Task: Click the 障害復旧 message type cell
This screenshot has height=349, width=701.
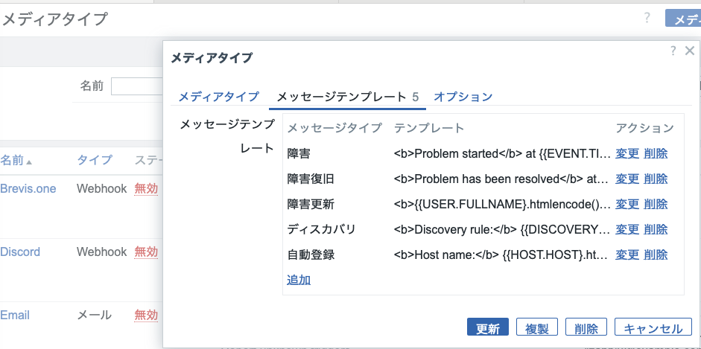Action: click(x=311, y=179)
